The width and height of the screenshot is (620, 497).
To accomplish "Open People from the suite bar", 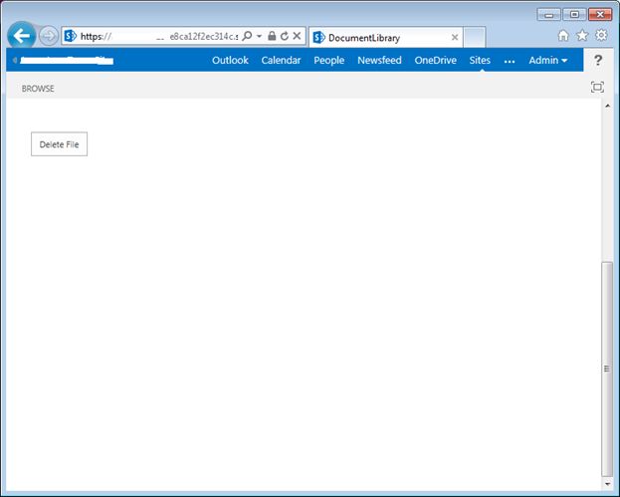I will 329,60.
